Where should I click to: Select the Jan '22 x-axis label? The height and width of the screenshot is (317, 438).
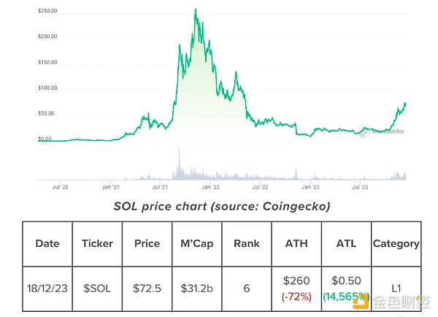(x=212, y=187)
